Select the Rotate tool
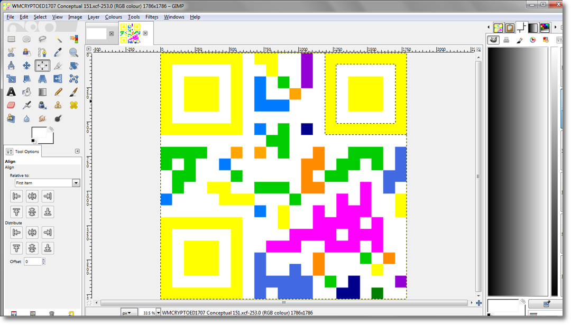Image resolution: width=571 pixels, height=325 pixels. point(74,66)
